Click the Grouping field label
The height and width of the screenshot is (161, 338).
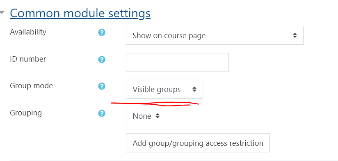point(26,113)
